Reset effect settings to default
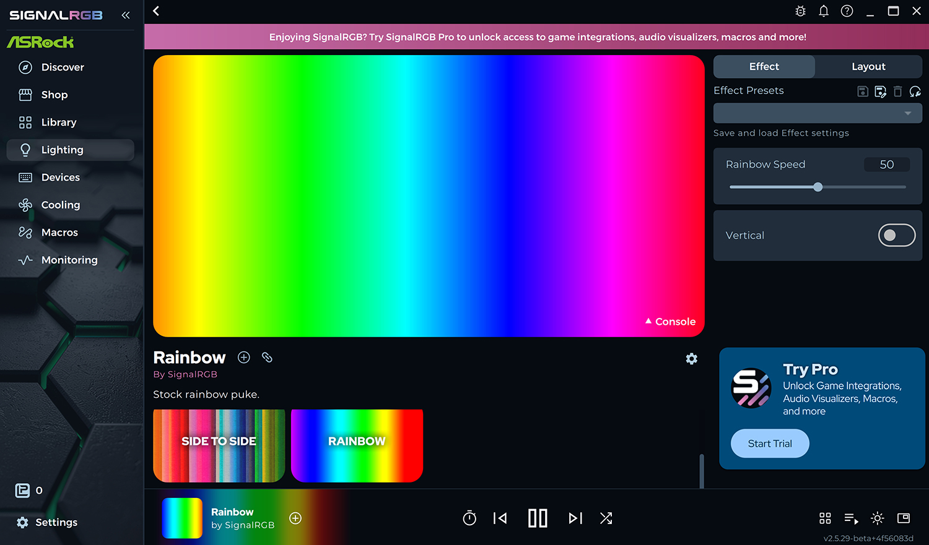This screenshot has width=929, height=545. click(x=915, y=92)
